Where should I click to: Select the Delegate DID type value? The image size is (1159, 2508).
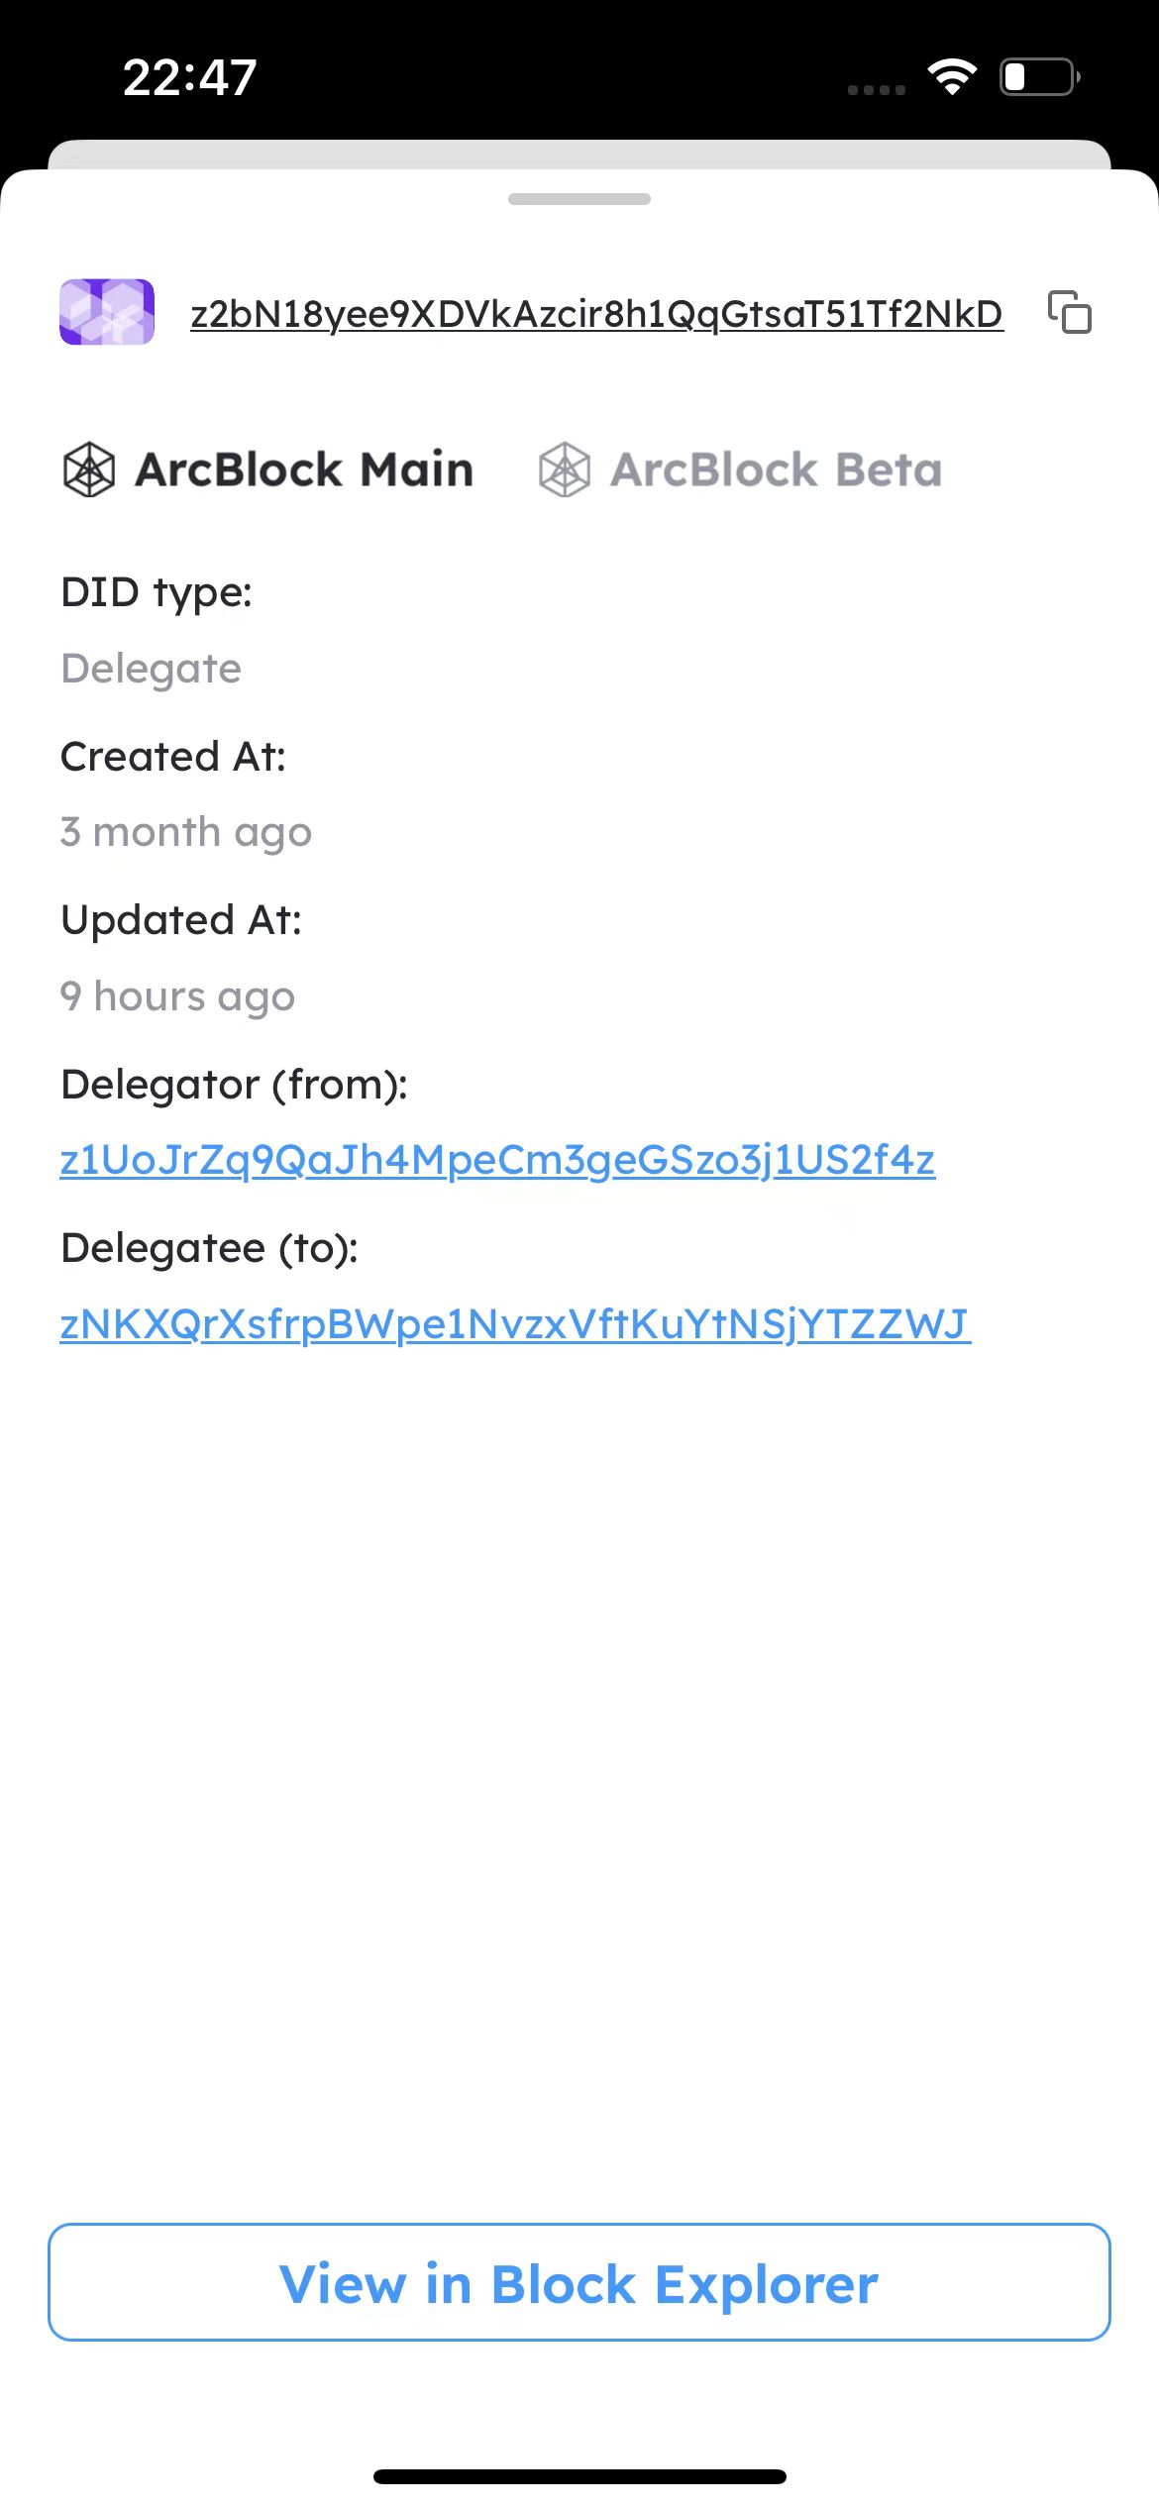click(151, 670)
